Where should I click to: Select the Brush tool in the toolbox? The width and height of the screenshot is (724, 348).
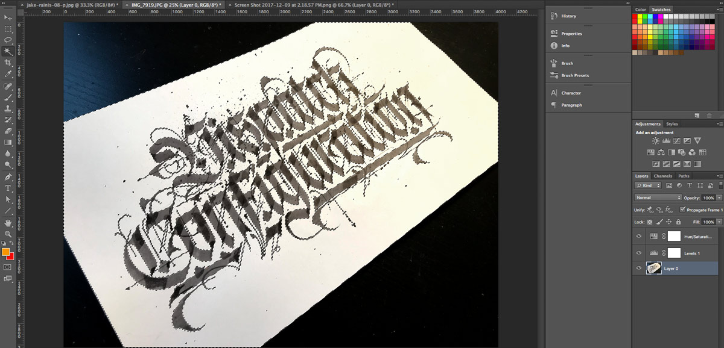8,97
